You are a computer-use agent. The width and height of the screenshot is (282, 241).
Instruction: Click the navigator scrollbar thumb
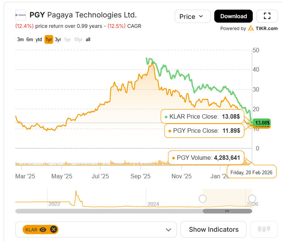tap(227, 211)
